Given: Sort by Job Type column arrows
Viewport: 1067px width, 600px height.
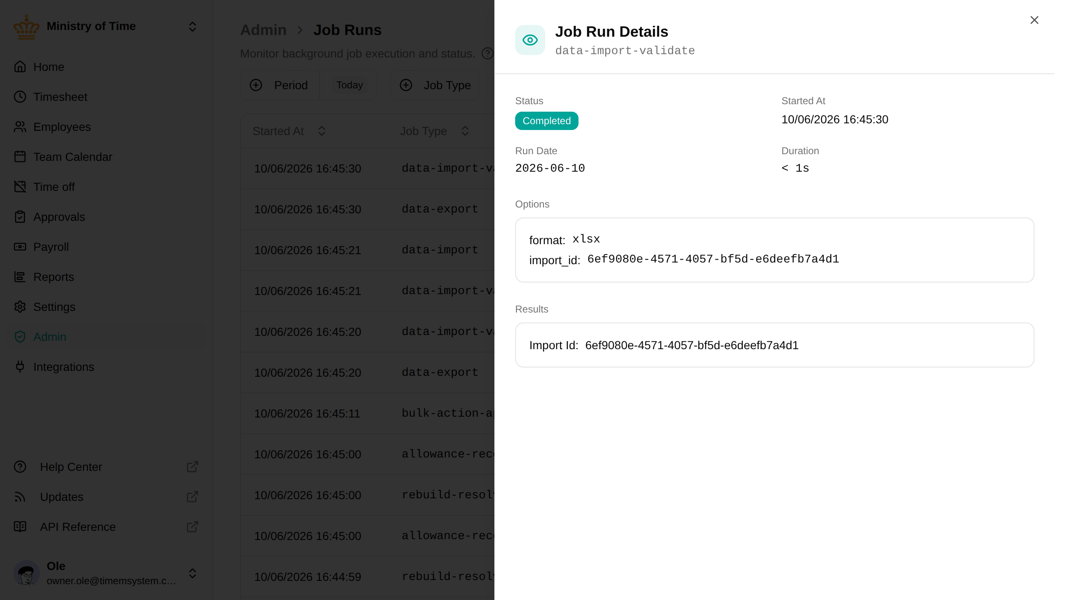Looking at the screenshot, I should click(x=465, y=131).
